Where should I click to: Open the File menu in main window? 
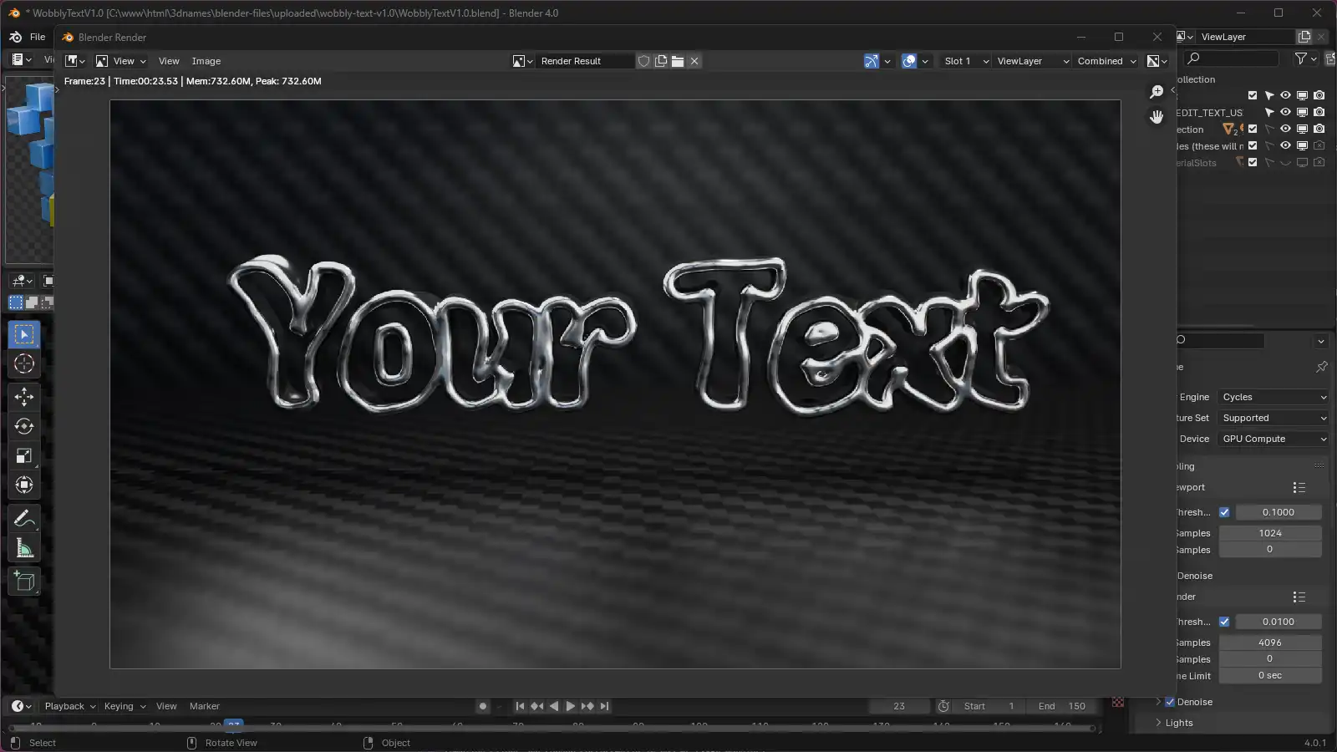(38, 37)
